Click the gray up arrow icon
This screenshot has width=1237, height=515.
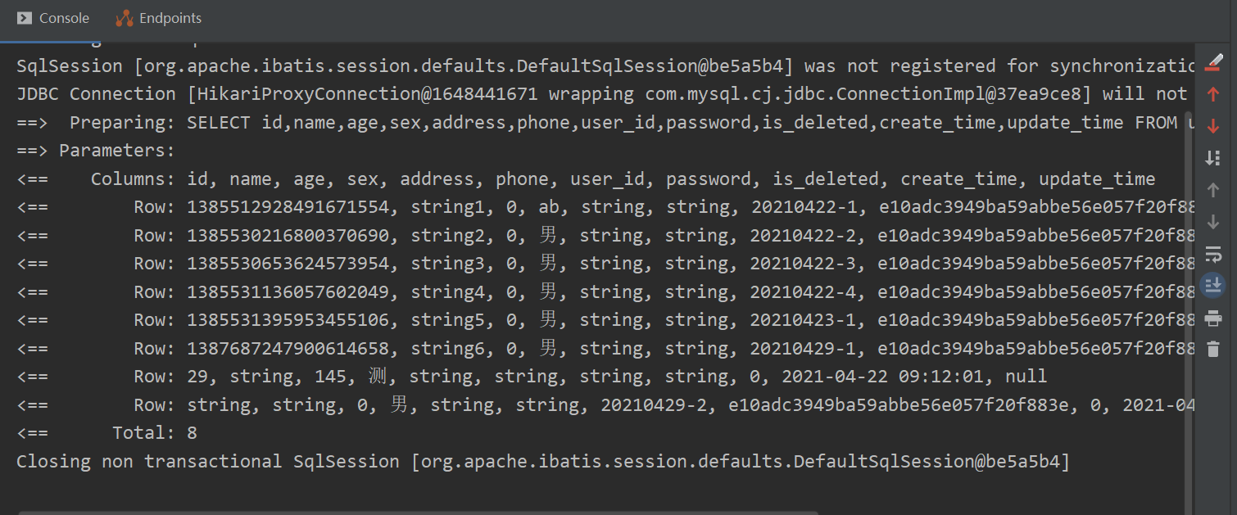[x=1213, y=190]
